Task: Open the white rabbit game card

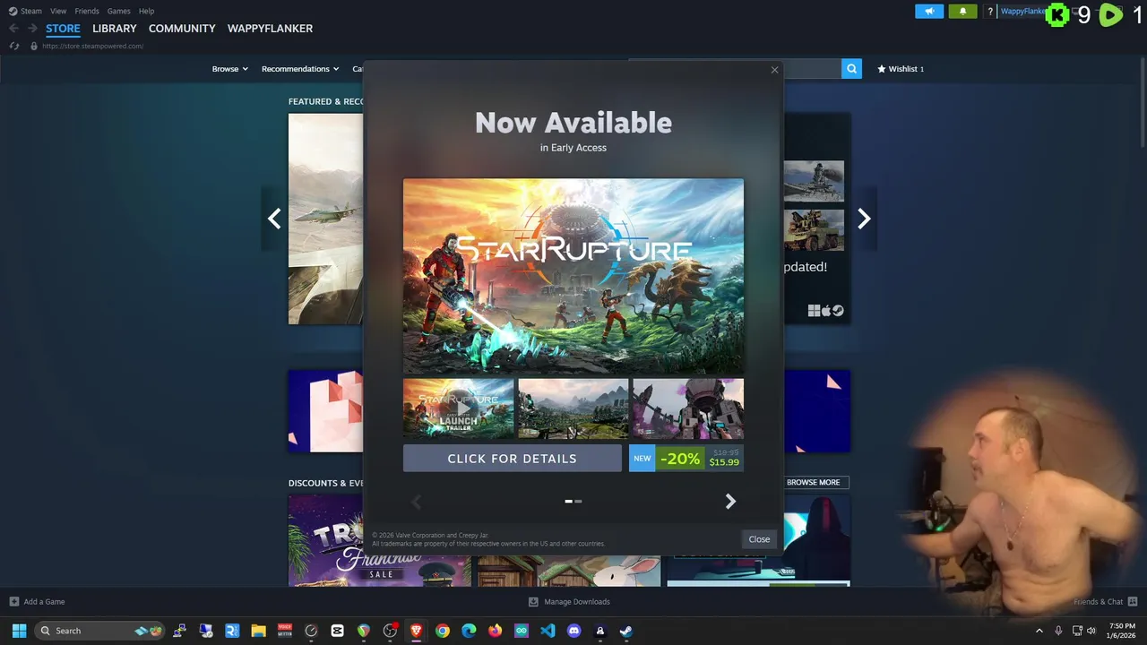Action: pos(568,571)
